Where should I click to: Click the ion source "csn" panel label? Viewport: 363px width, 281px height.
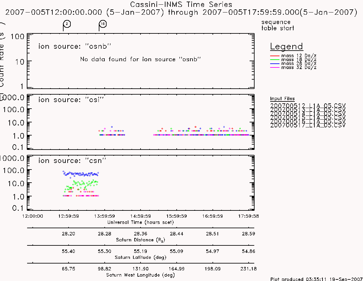point(72,160)
